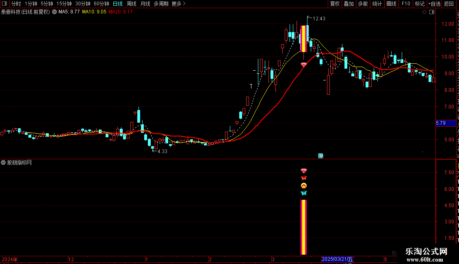Screen dimensions: 459x264
Task: Click the 12.00 price axis label
Action: 448,24
